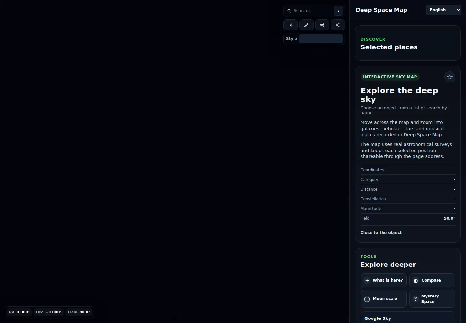Click the RA 0.000° readout
466x323 pixels.
click(19, 312)
